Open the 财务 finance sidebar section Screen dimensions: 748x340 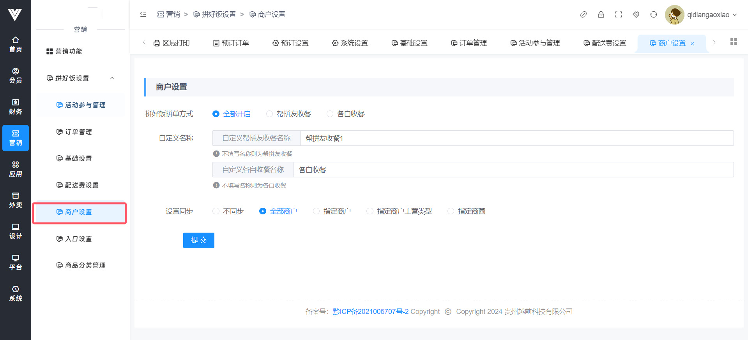16,107
